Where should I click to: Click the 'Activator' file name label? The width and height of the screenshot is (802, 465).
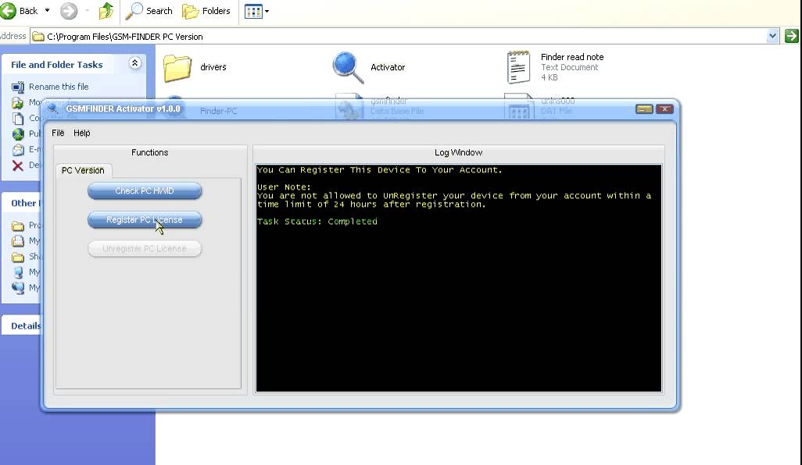[x=388, y=67]
